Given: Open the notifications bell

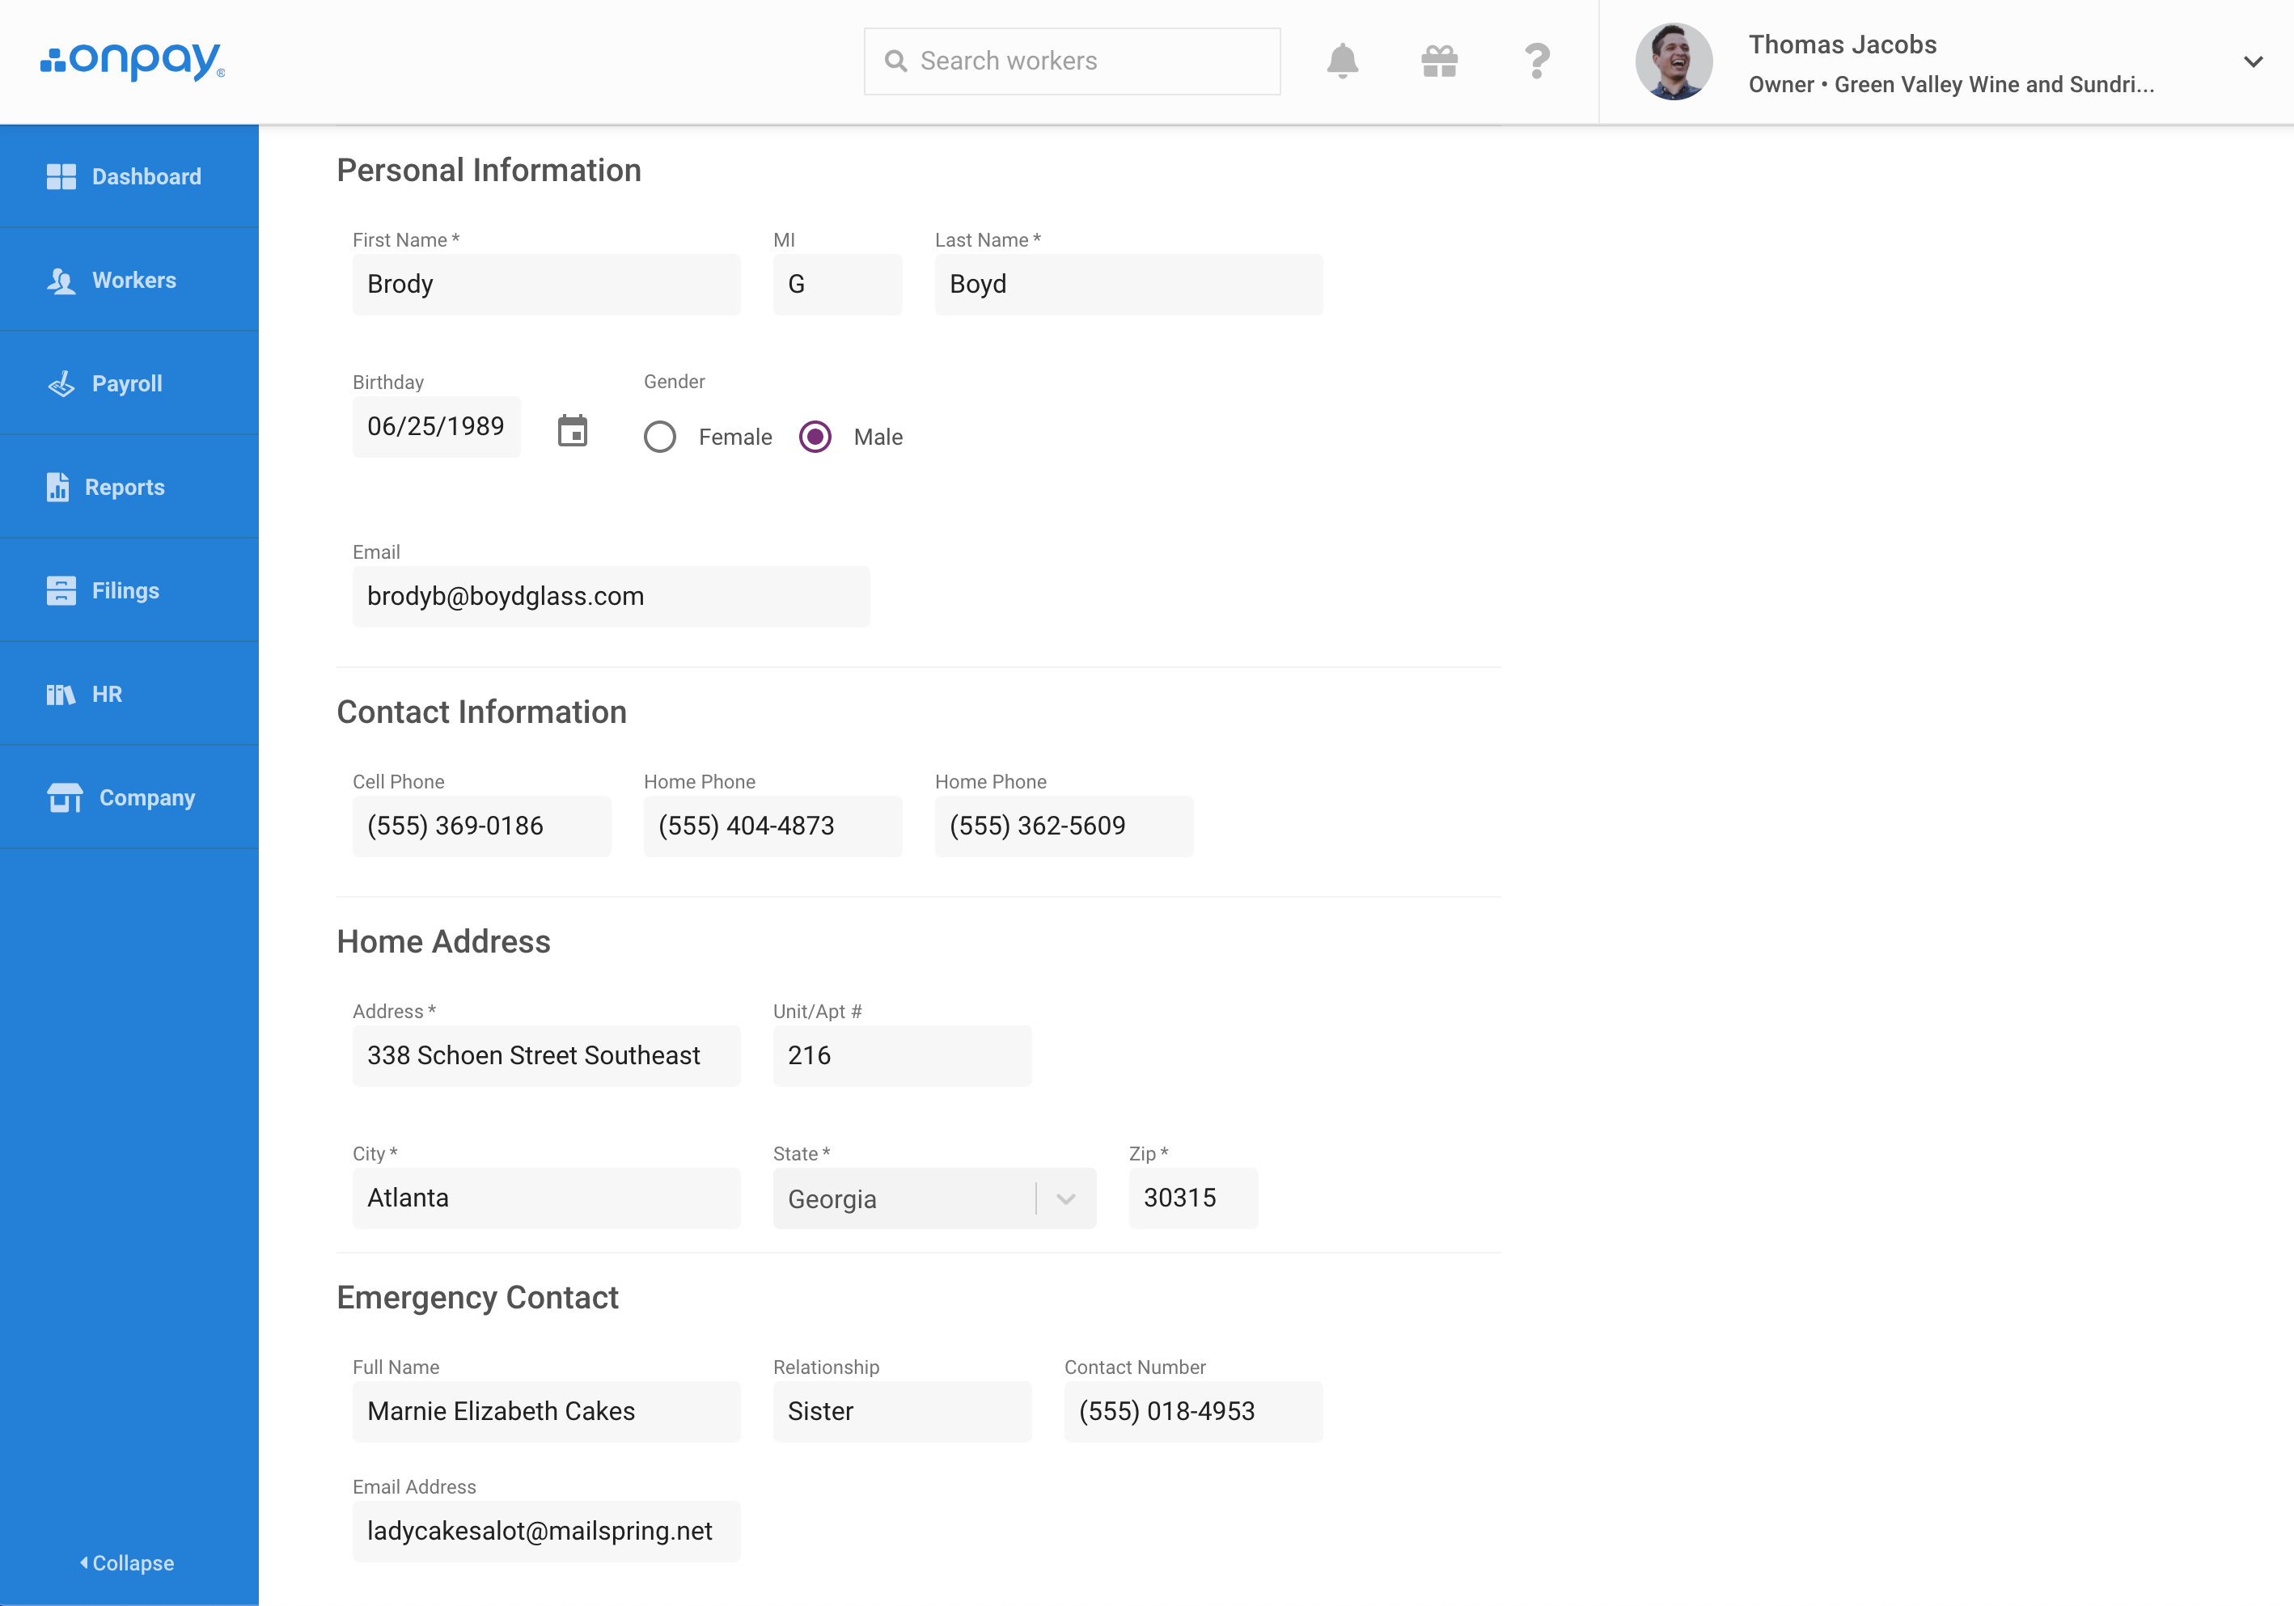Looking at the screenshot, I should coord(1342,61).
